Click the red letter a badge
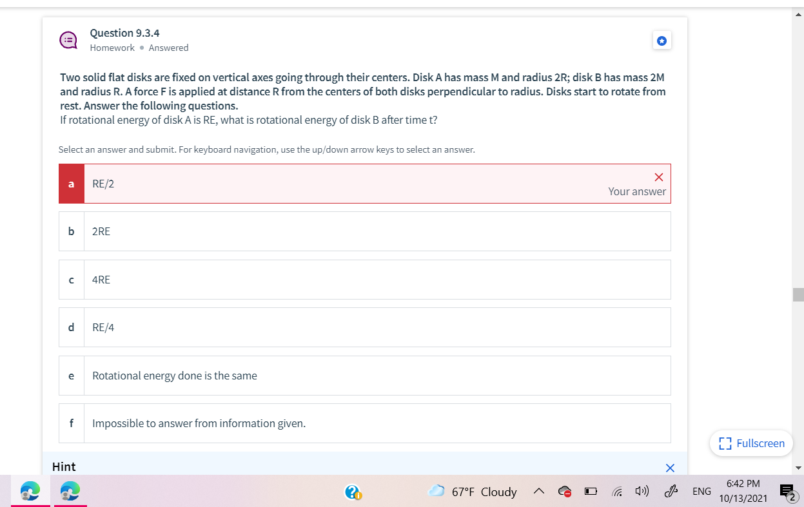 tap(72, 184)
